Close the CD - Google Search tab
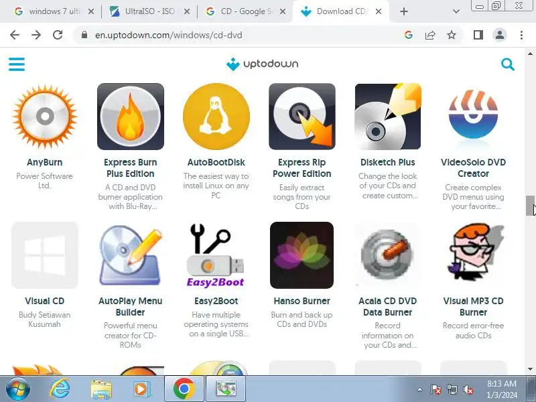Viewport: 536px width, 402px height. click(282, 11)
